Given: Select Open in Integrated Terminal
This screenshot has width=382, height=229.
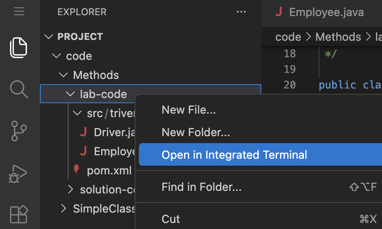Looking at the screenshot, I should pos(260,154).
